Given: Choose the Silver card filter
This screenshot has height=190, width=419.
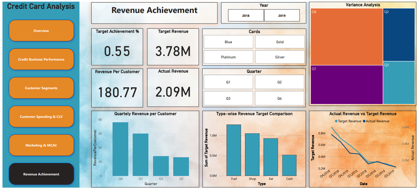Looking at the screenshot, I should (x=280, y=57).
